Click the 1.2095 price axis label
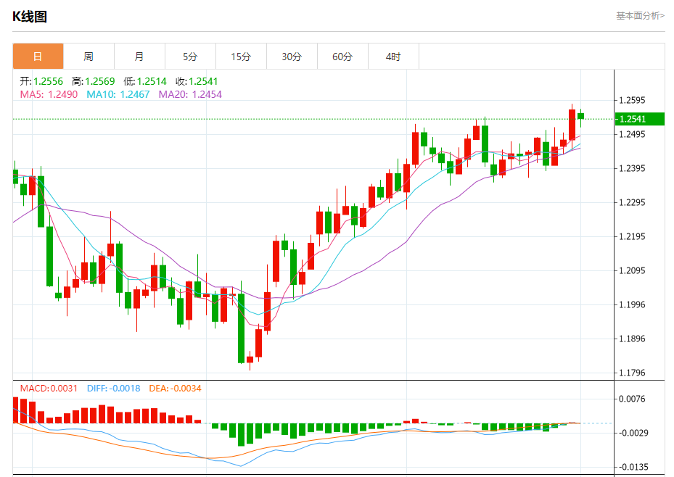 click(x=632, y=270)
